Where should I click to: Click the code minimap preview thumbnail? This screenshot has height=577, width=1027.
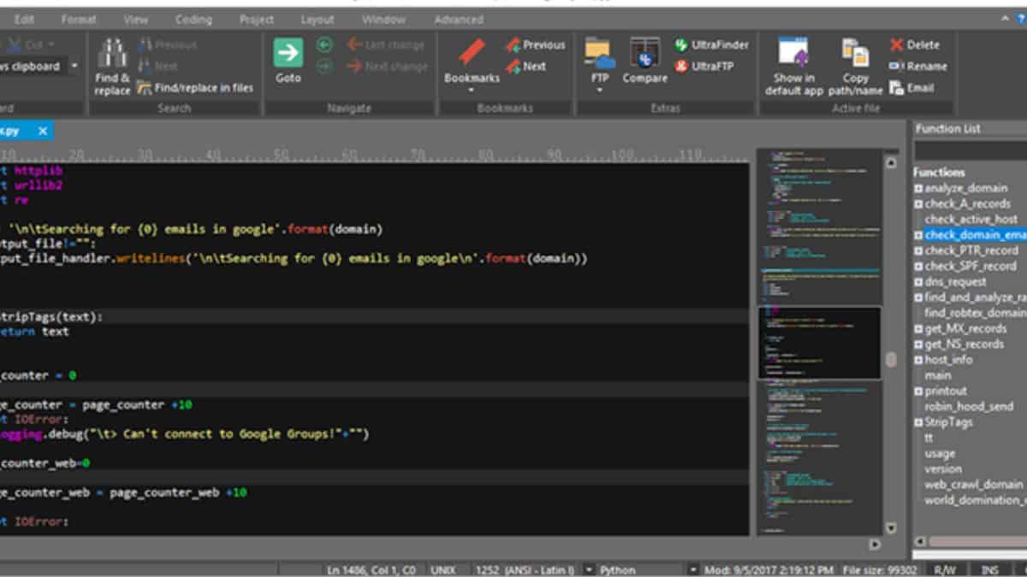click(x=819, y=342)
